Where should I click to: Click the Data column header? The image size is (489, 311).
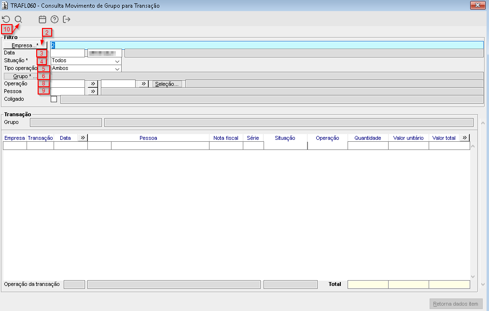65,138
